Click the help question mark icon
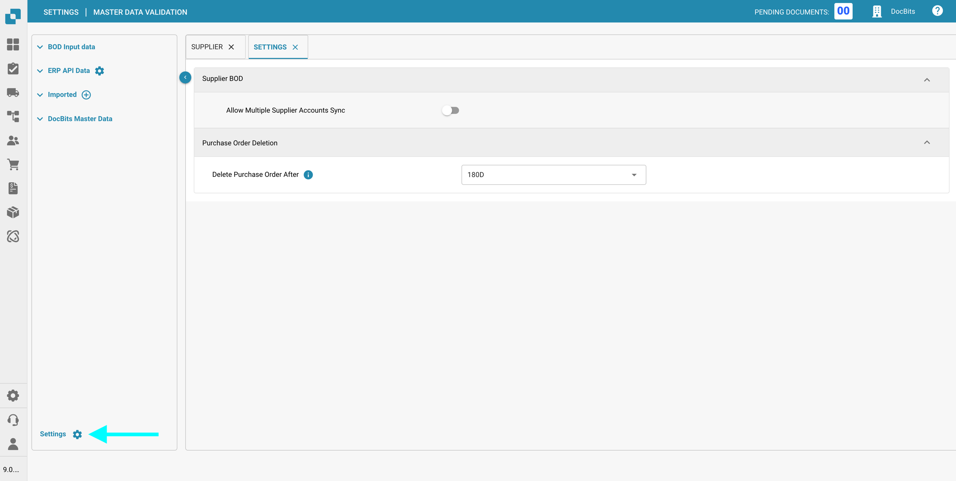The width and height of the screenshot is (956, 481). pyautogui.click(x=937, y=11)
